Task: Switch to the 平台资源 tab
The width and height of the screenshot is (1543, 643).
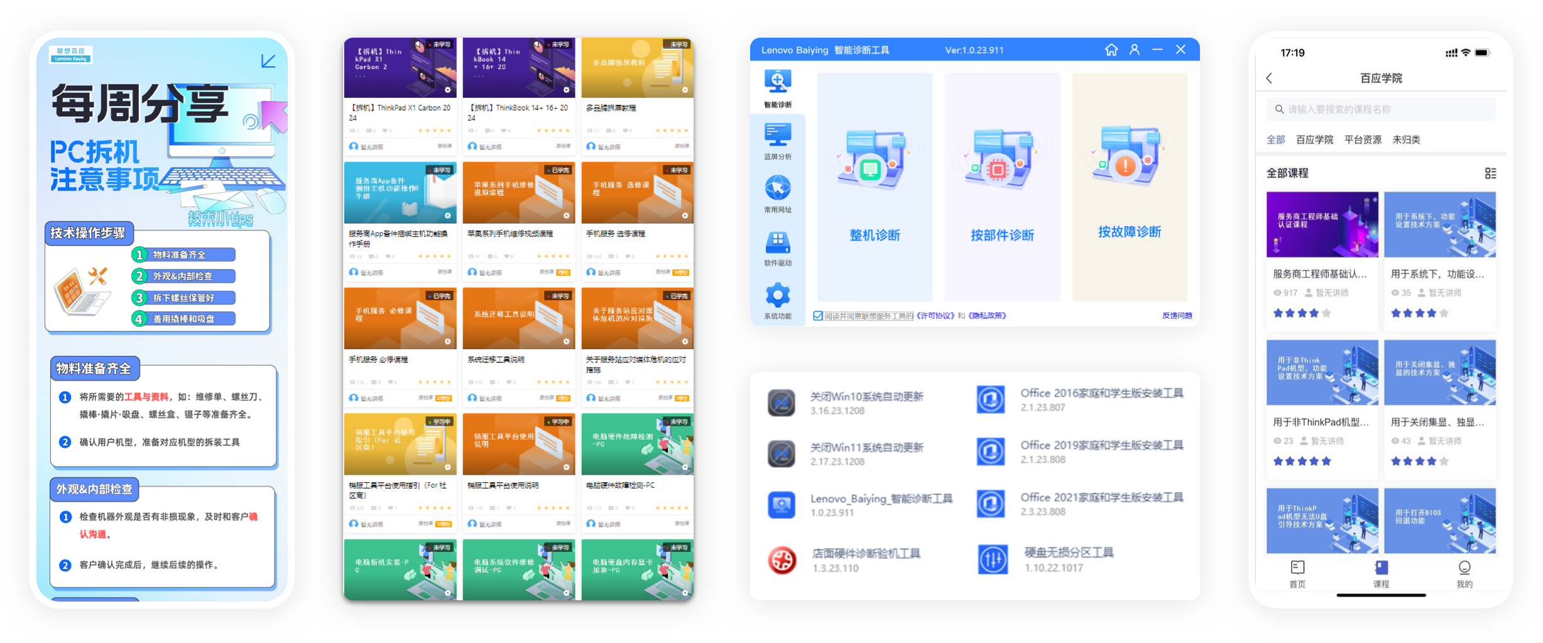Action: coord(1363,139)
